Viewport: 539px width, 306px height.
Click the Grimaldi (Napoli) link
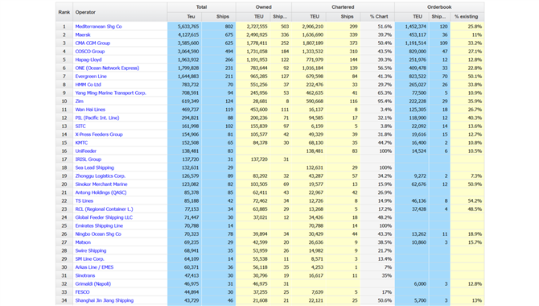click(93, 284)
